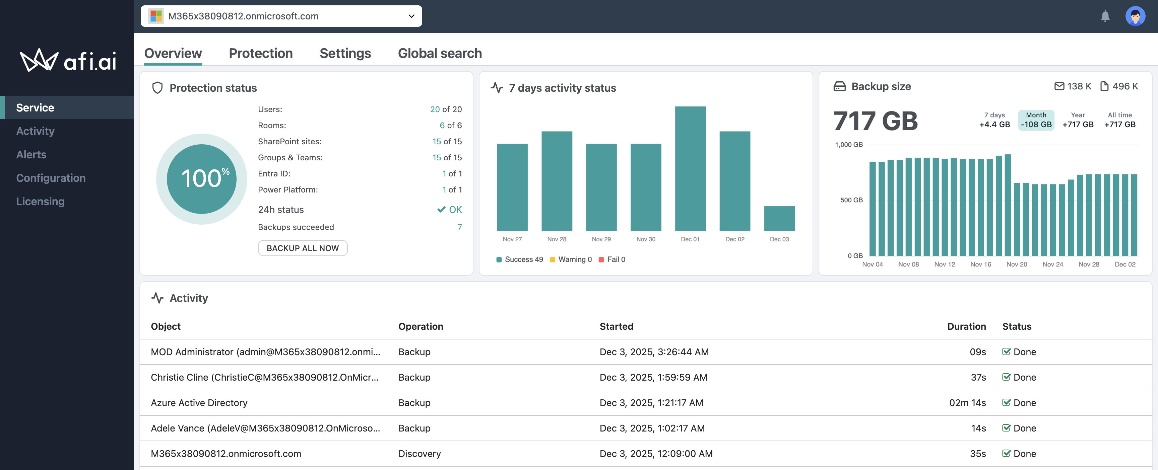Open the tenant selector dropdown
Image resolution: width=1158 pixels, height=470 pixels.
point(281,16)
